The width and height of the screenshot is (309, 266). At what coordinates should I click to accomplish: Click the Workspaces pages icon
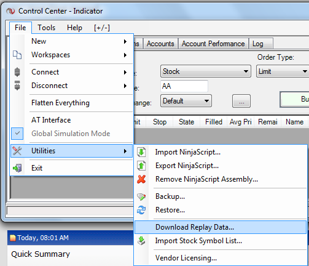(17, 55)
